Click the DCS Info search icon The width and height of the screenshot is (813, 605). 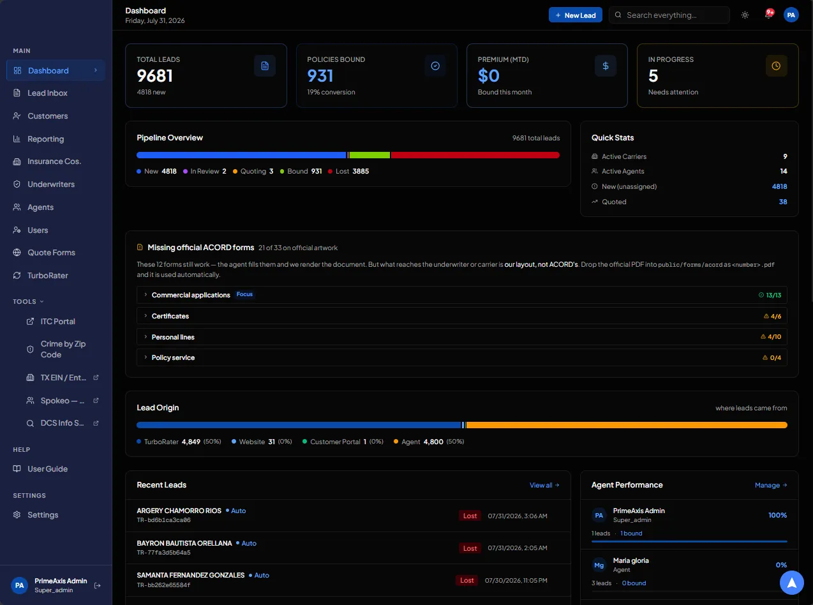point(30,423)
